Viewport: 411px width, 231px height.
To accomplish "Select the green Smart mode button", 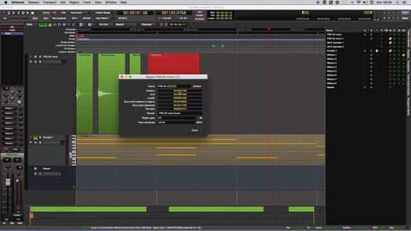I will point(43,24).
